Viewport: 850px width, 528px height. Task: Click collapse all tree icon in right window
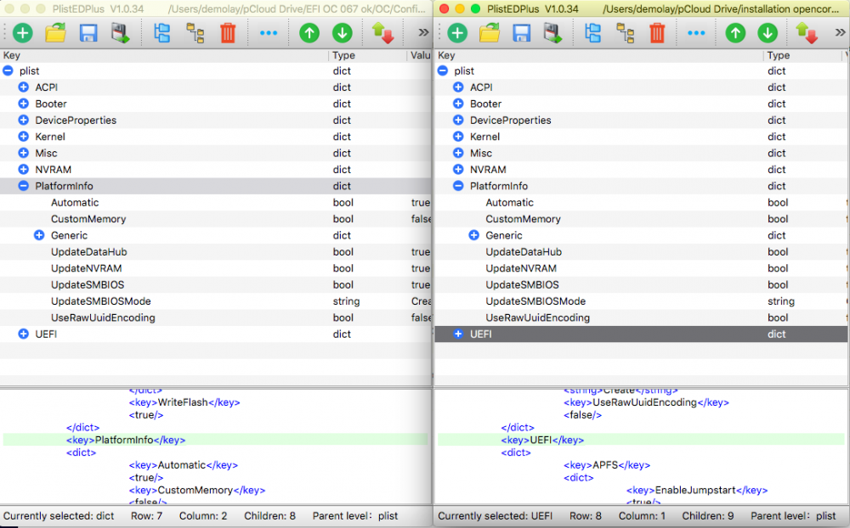pyautogui.click(x=625, y=33)
